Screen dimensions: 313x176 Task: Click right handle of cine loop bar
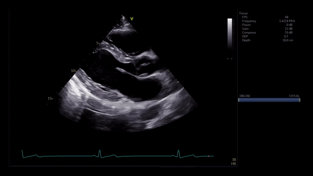[299, 100]
